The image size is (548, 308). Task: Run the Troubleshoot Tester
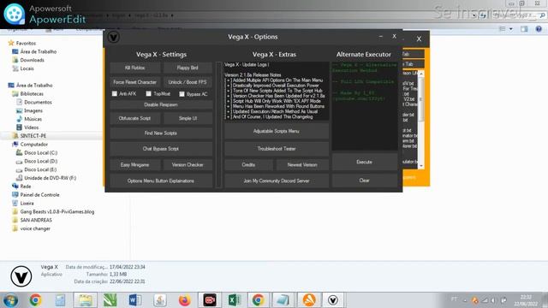(x=277, y=149)
